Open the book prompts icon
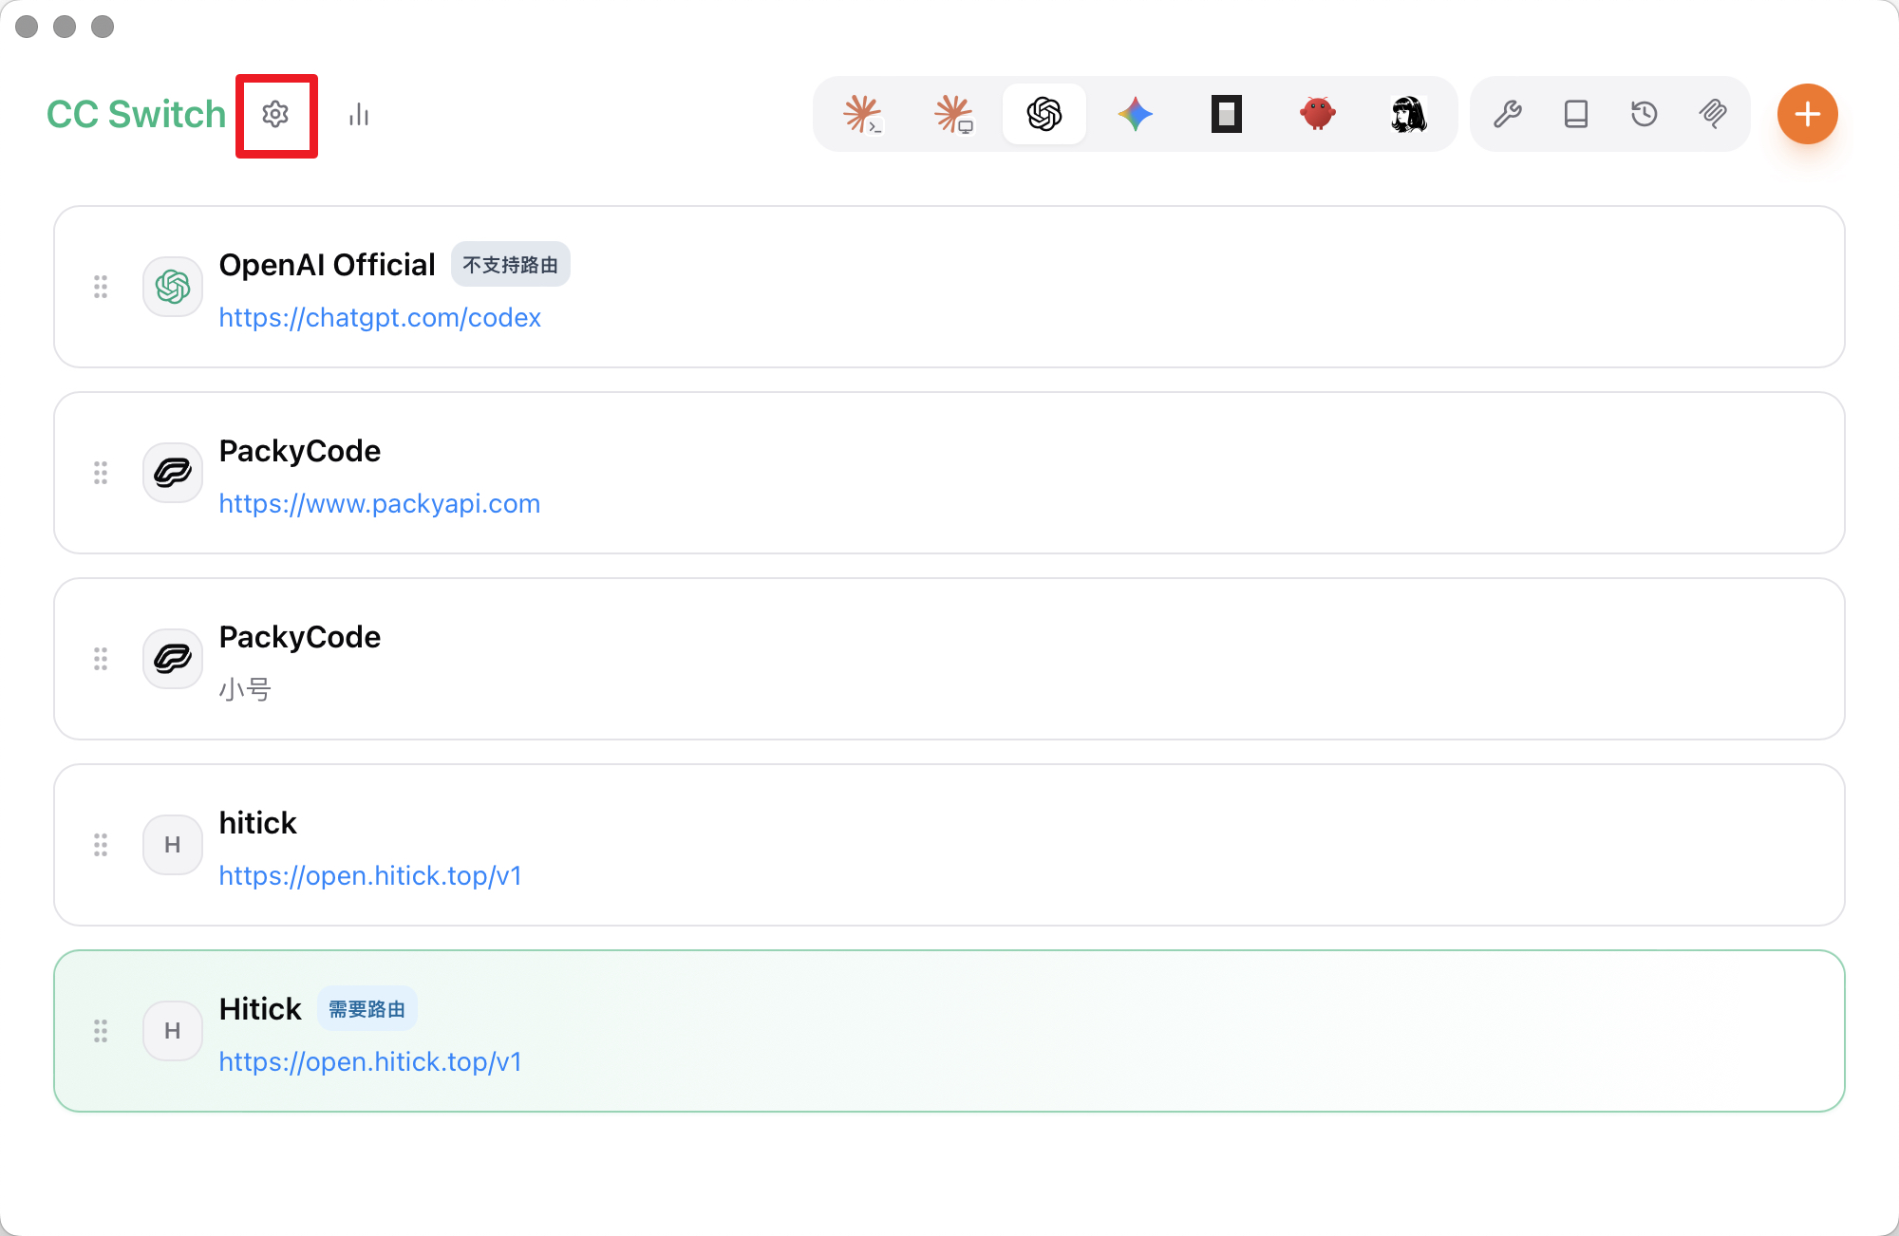Screen dimensions: 1899x1236 pos(1576,114)
